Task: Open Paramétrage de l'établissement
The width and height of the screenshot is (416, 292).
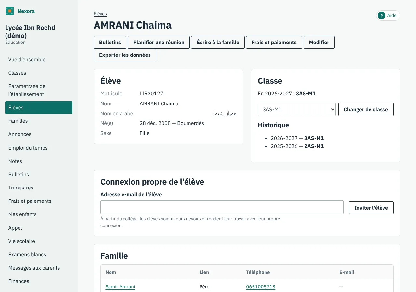Action: [39, 90]
